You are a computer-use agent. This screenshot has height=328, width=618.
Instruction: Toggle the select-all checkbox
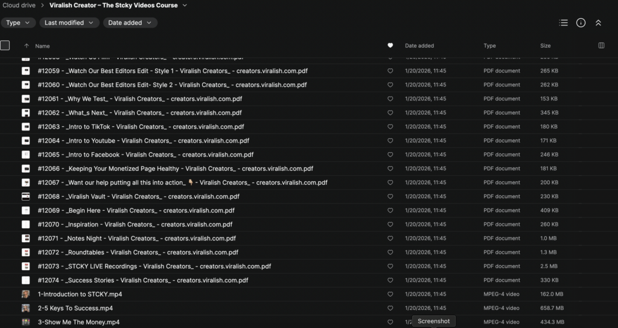5,45
